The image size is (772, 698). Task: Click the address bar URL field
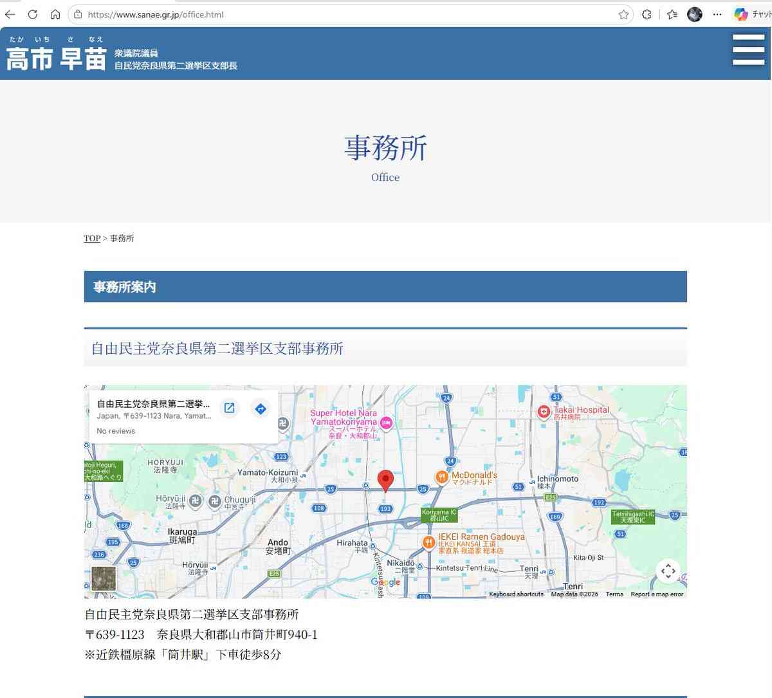click(x=351, y=14)
